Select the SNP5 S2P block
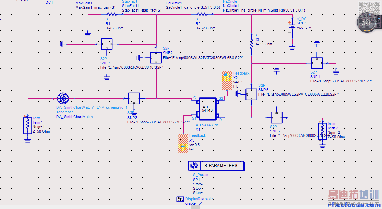 point(251,94)
